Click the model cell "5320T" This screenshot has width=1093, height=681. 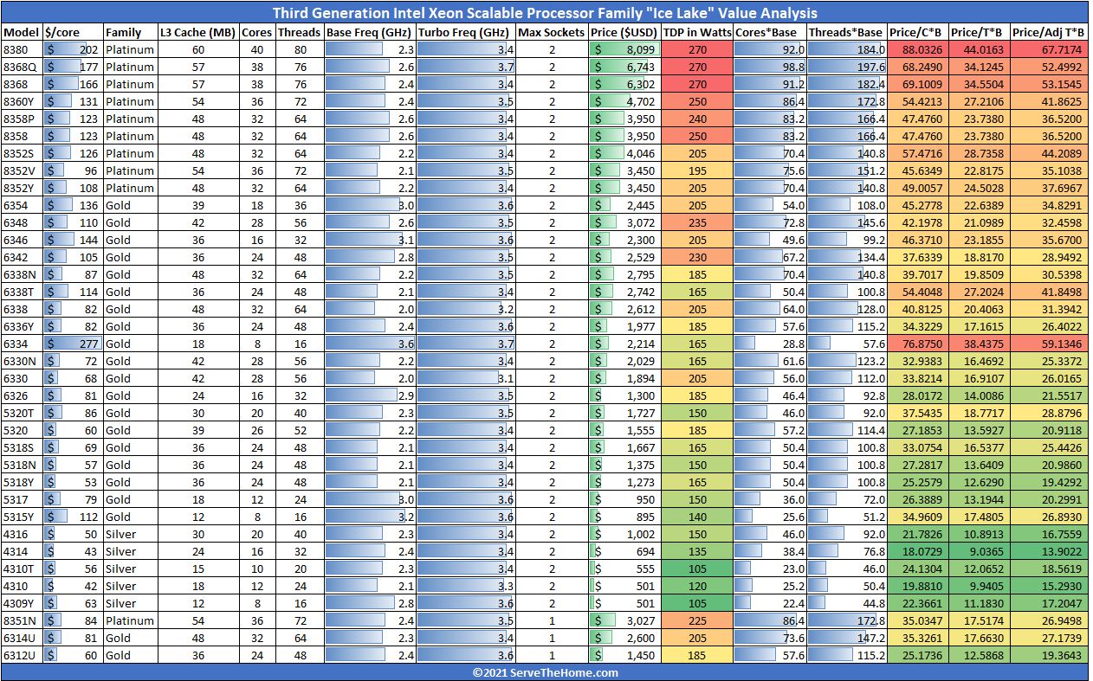pyautogui.click(x=23, y=413)
